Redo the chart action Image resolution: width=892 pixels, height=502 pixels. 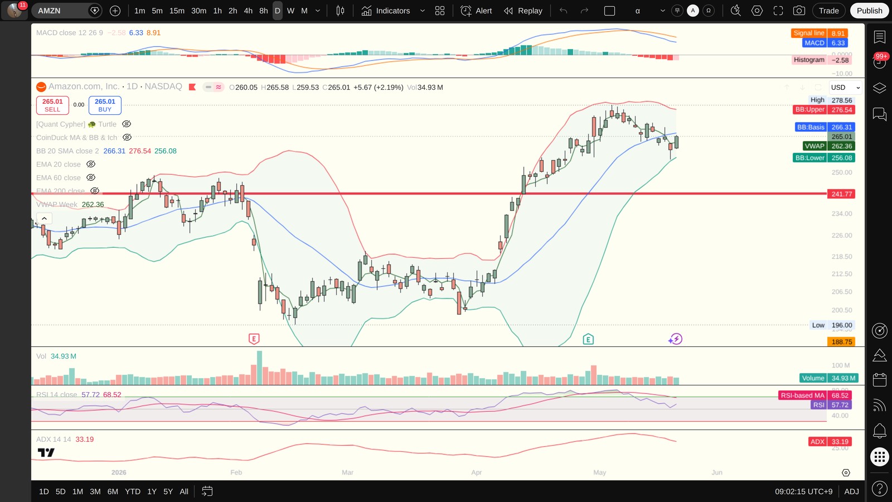pos(584,11)
